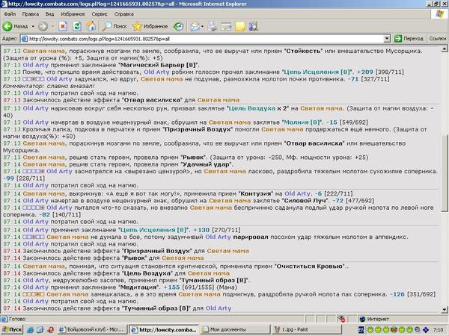Click the "Молния [8]" spell link
This screenshot has width=449, height=336.
[302, 122]
